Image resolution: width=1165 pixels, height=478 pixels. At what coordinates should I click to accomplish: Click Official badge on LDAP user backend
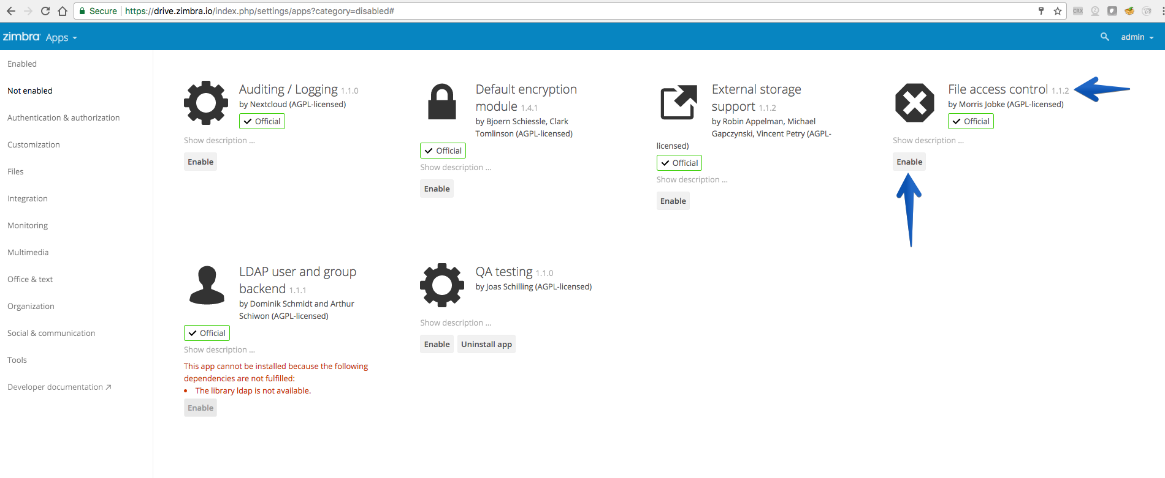point(207,333)
